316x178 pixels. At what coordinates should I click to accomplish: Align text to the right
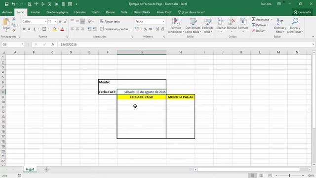coord(82,29)
